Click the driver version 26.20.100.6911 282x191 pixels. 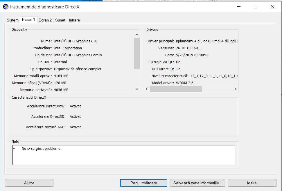(x=189, y=48)
